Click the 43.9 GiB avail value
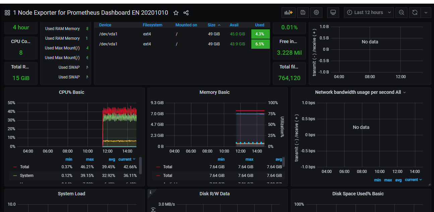 pyautogui.click(x=238, y=44)
